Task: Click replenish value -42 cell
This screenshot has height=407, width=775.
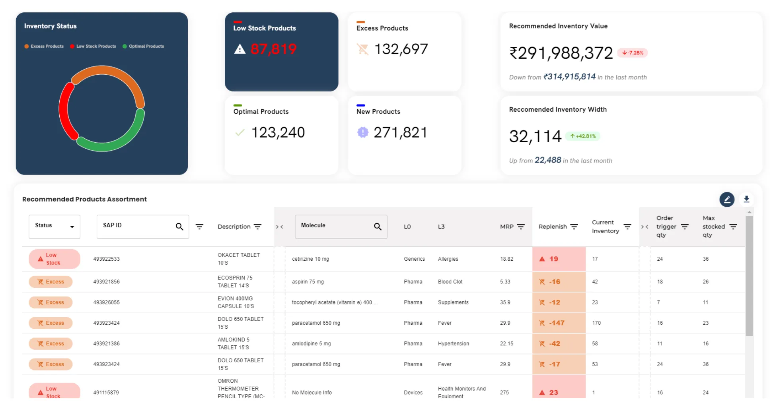Action: [559, 344]
